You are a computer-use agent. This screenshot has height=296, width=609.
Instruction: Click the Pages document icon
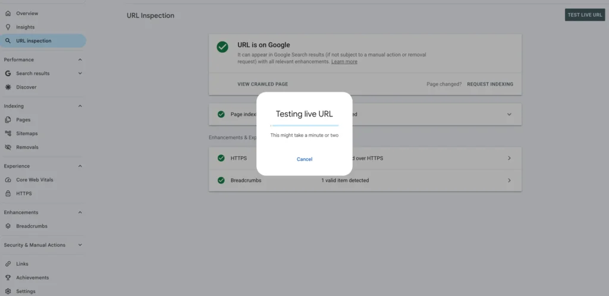tap(8, 119)
